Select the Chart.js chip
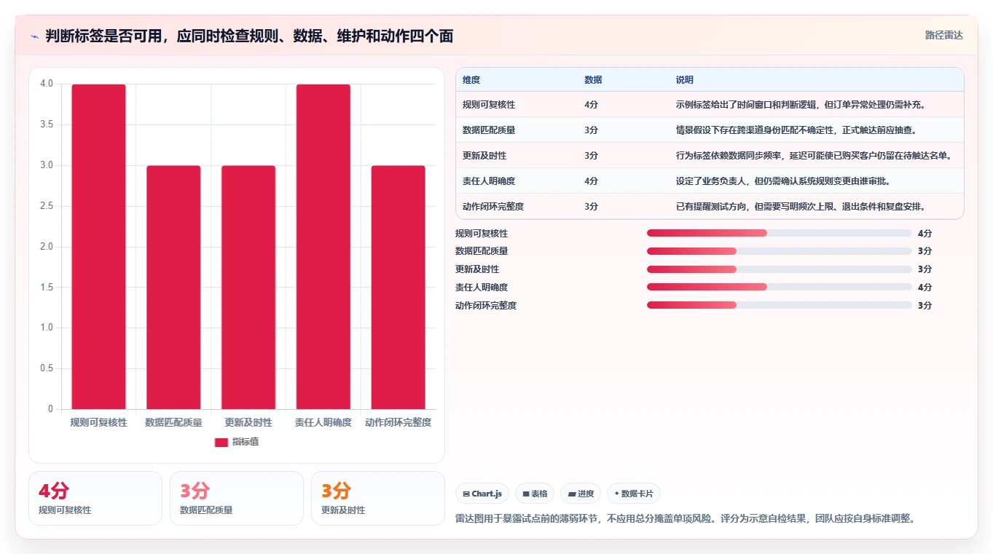The height and width of the screenshot is (554, 993). tap(482, 494)
